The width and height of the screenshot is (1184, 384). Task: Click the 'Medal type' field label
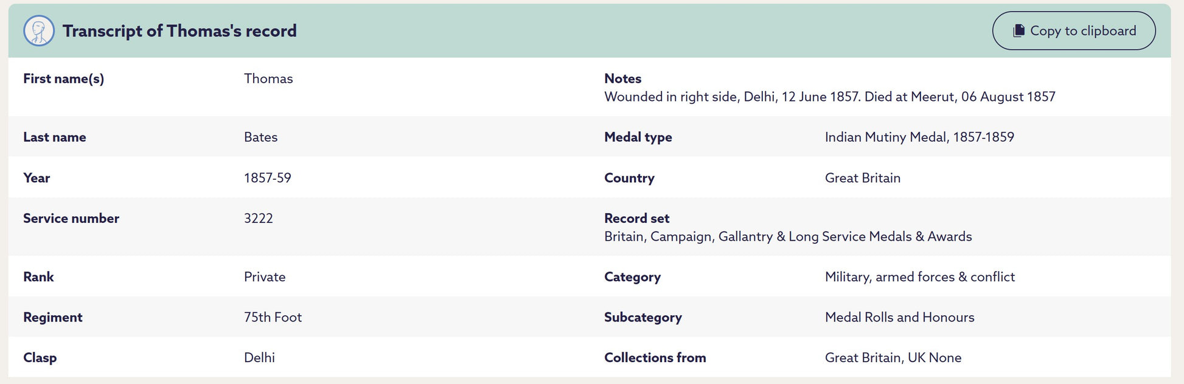(638, 137)
